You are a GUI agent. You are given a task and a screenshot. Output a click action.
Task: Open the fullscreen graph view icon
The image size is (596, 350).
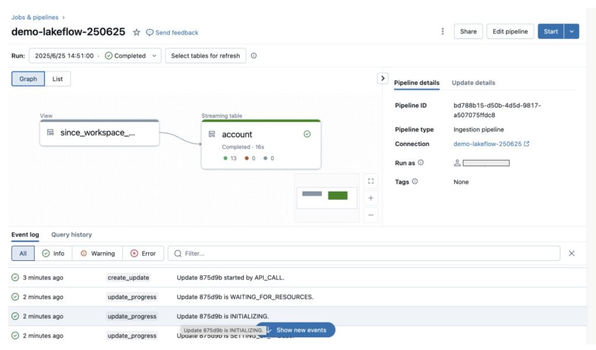[x=371, y=181]
